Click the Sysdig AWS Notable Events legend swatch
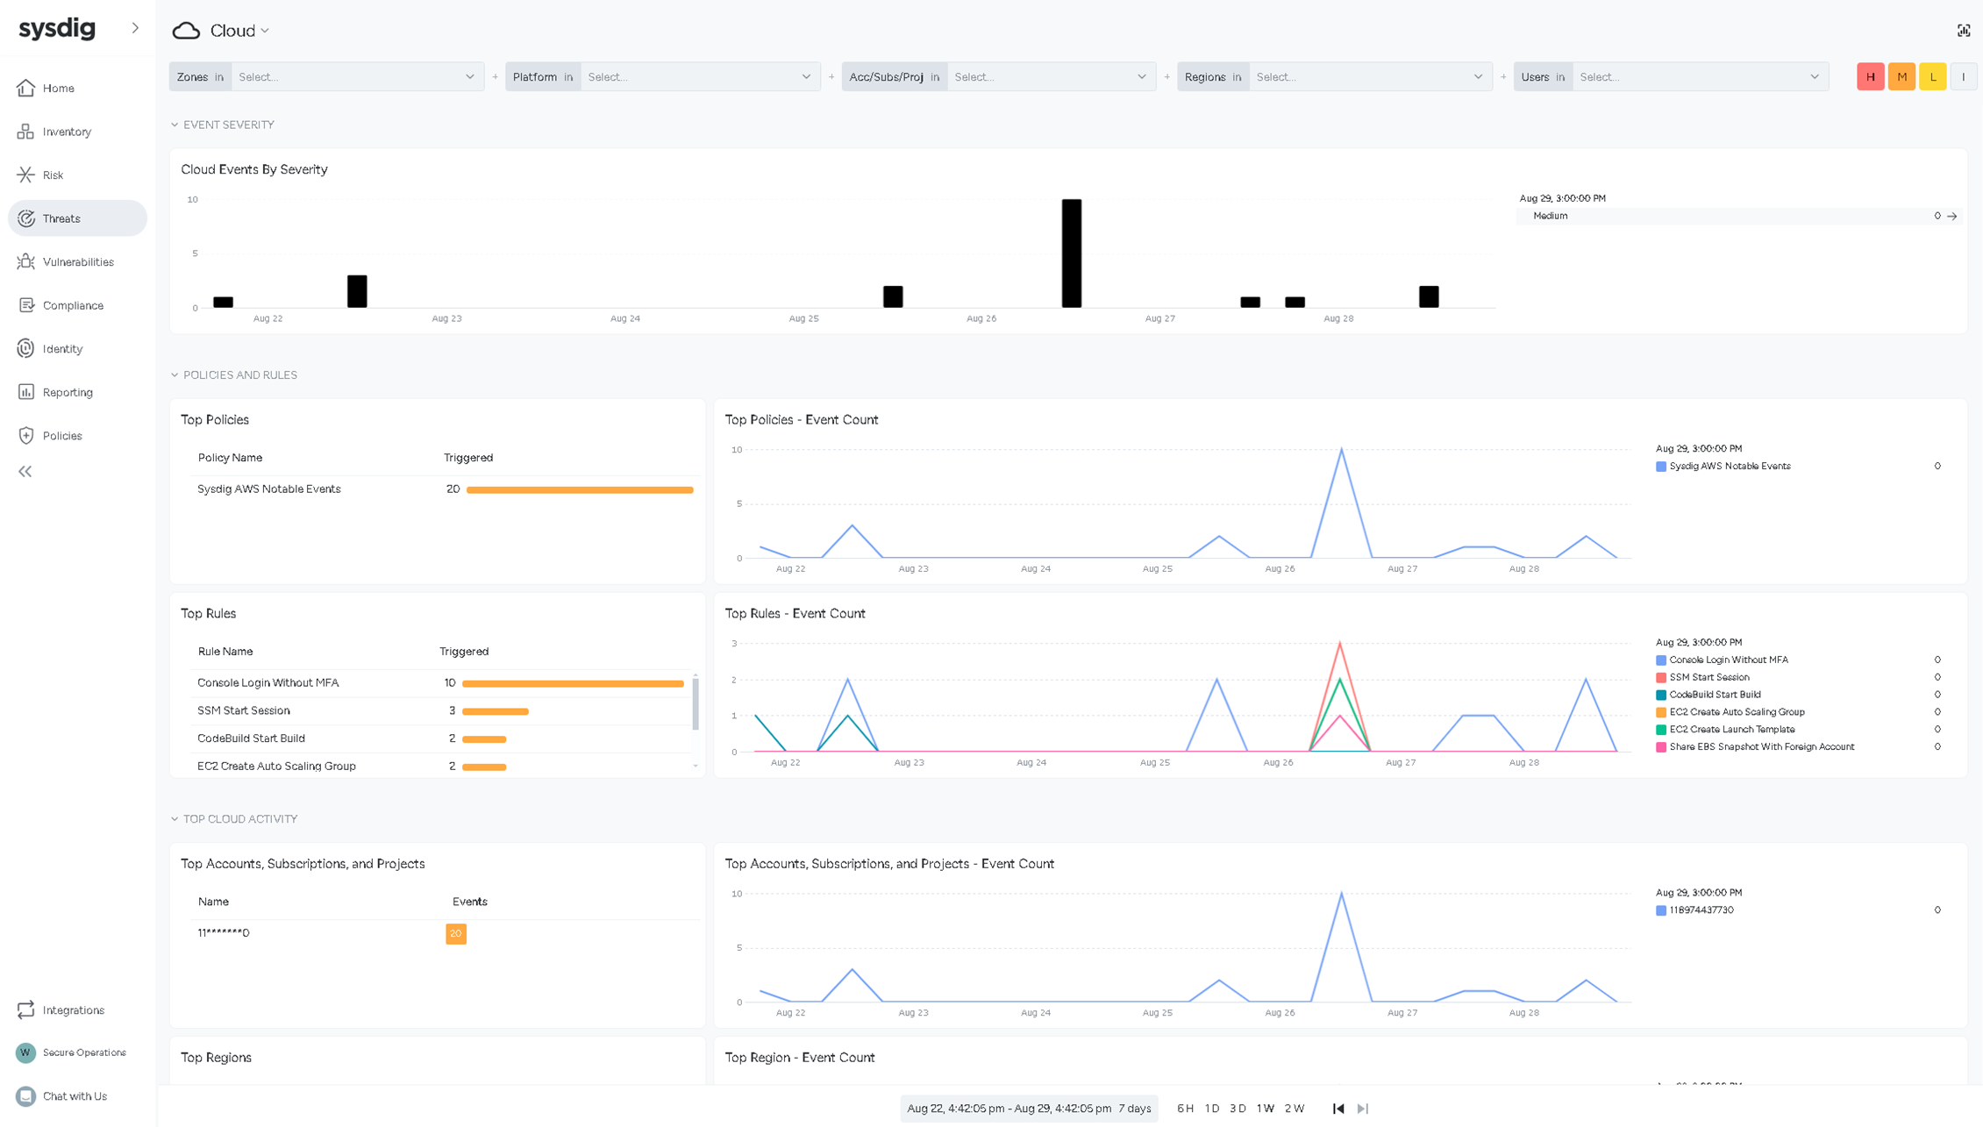The width and height of the screenshot is (1983, 1127). click(1660, 467)
